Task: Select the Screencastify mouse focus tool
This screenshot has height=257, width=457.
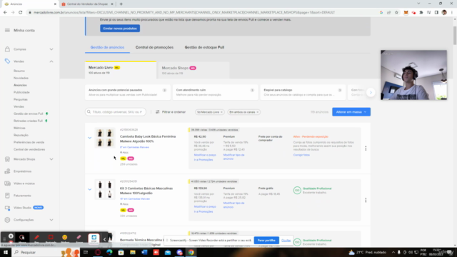Action: coord(22,238)
